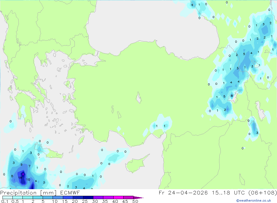Click legend label '10' under color bar
Viewport: 277px width, 203px height.
point(55,201)
